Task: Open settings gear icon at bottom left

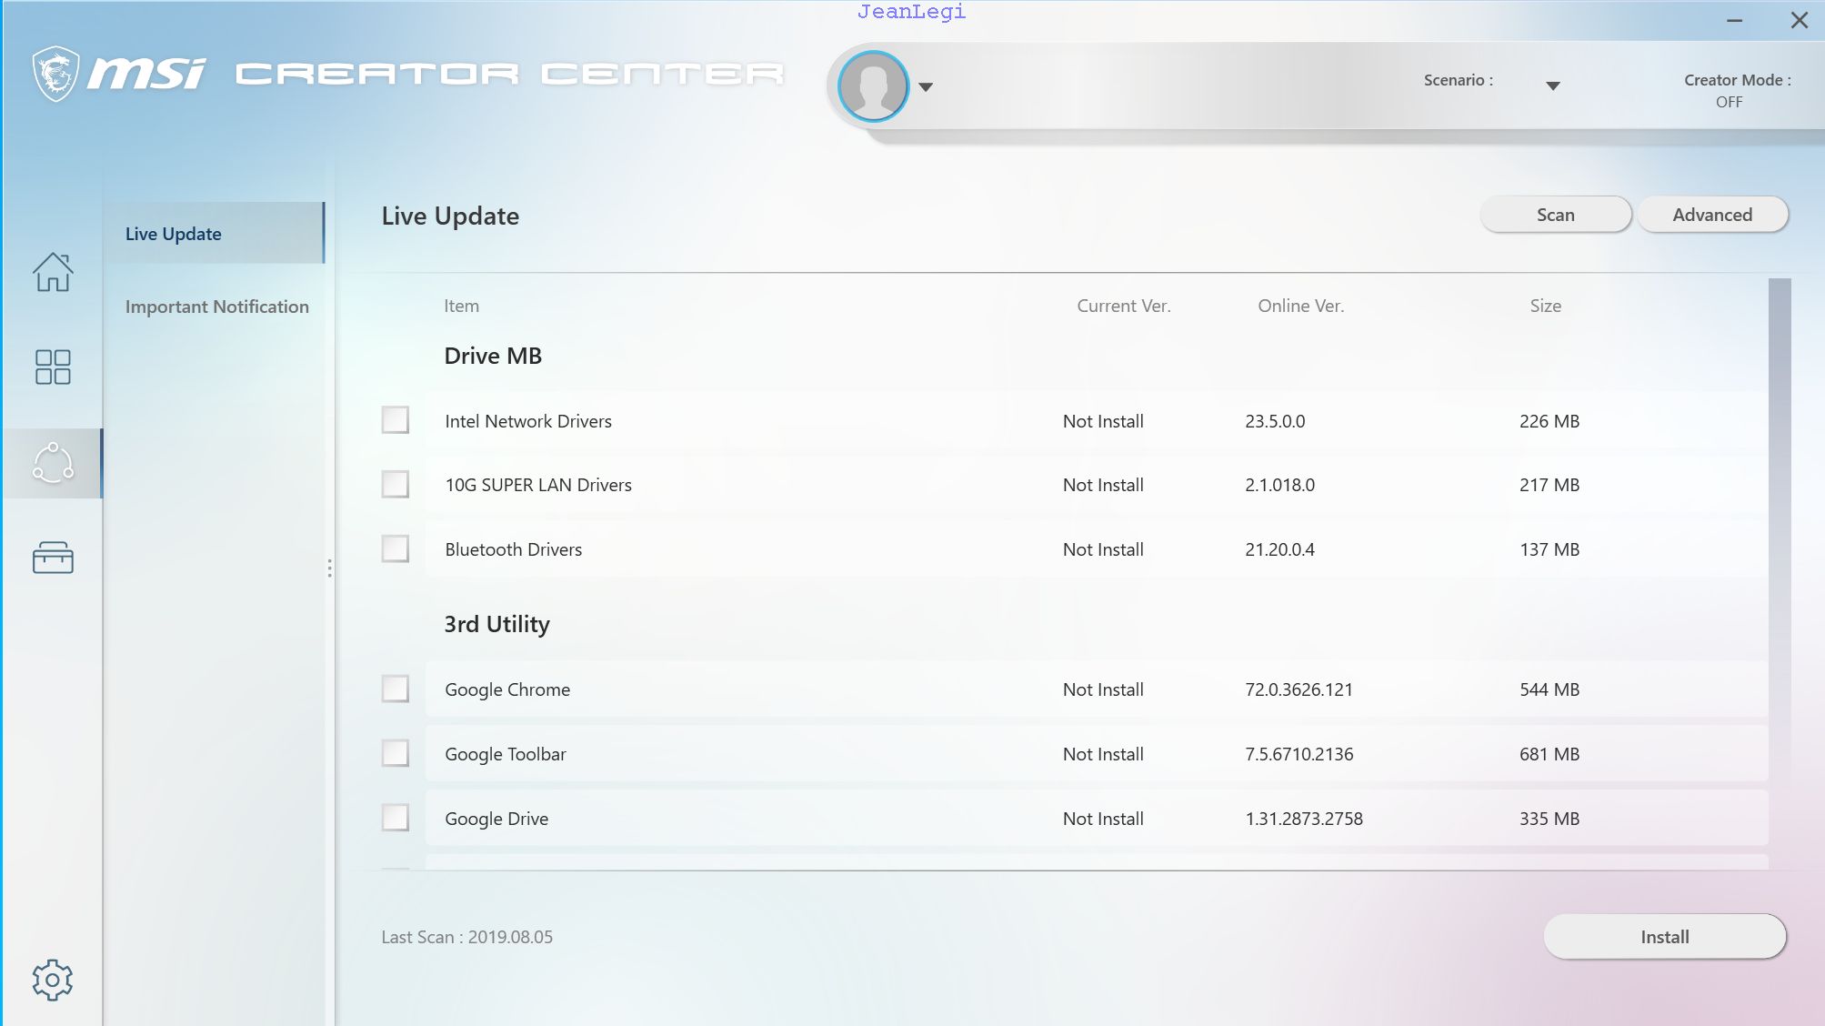Action: coord(53,980)
